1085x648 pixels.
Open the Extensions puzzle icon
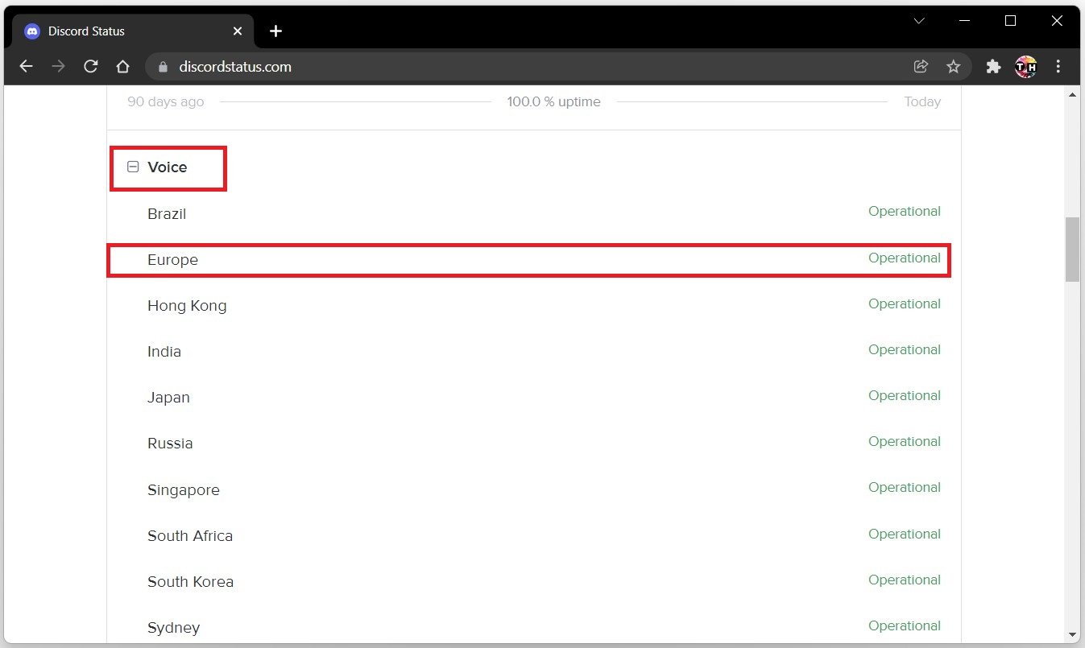pos(994,67)
